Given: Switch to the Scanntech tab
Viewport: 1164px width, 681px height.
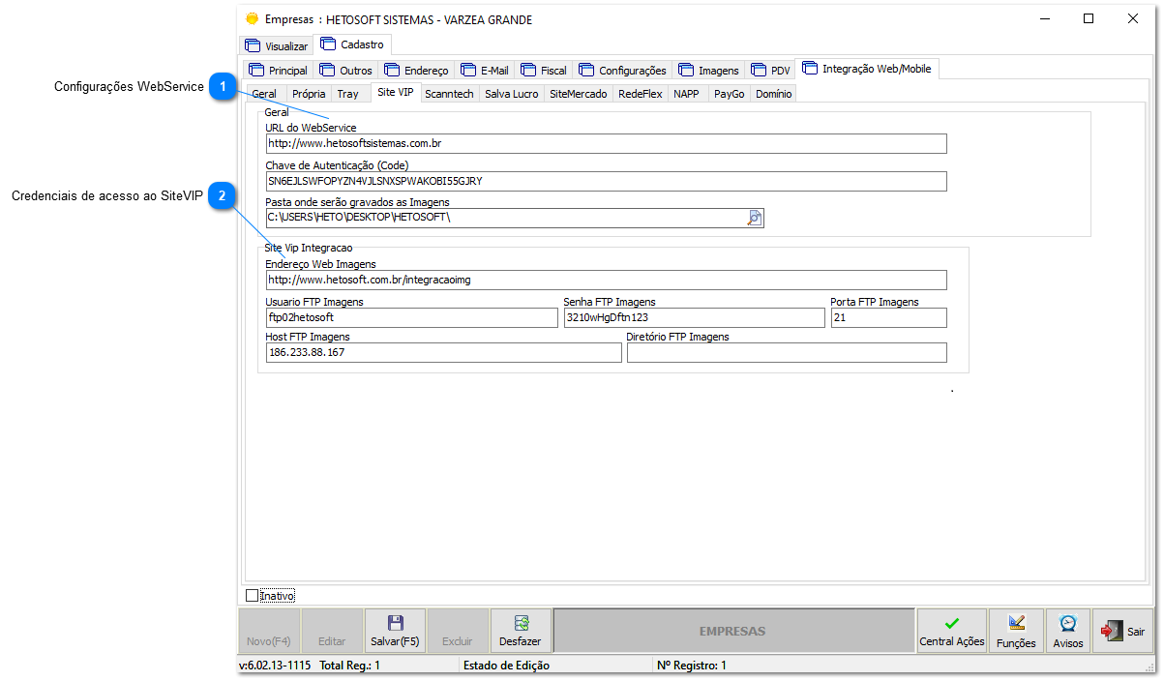Looking at the screenshot, I should (x=449, y=93).
